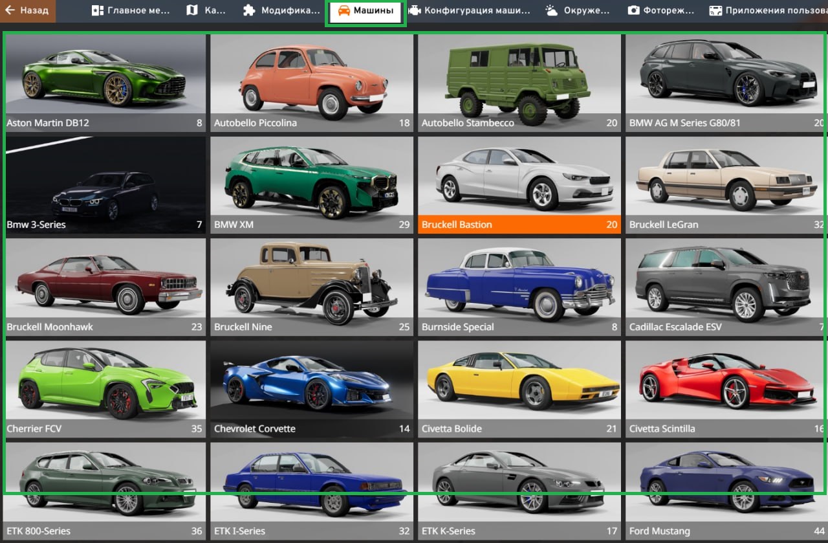
Task: Select the highlighted Bruckell Bastion
Action: [519, 185]
